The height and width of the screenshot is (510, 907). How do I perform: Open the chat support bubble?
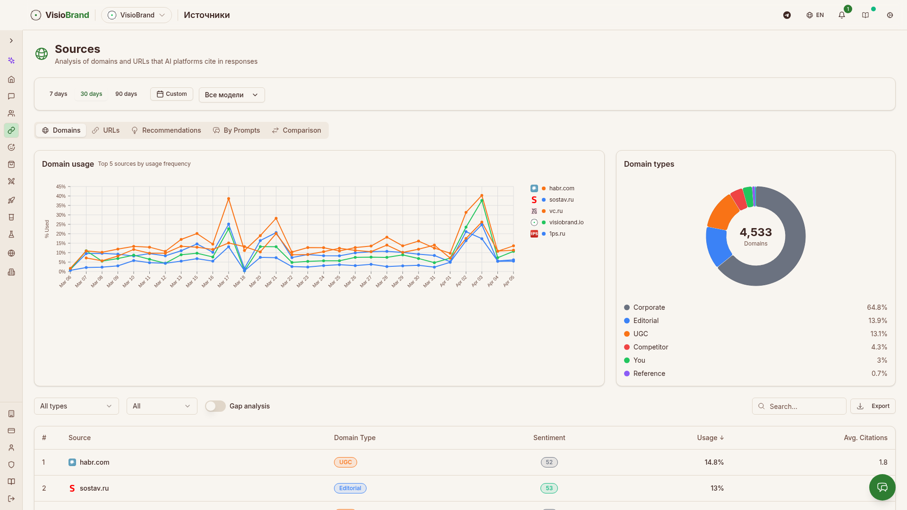tap(882, 487)
